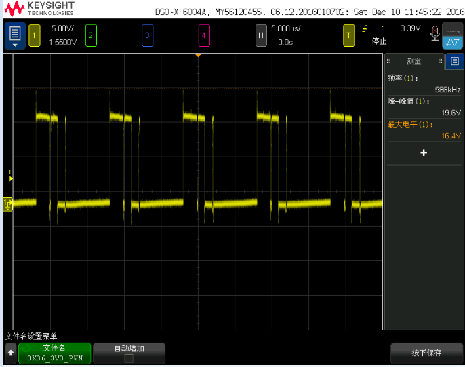Image resolution: width=465 pixels, height=367 pixels.
Task: Click the 3.39V trigger level readout
Action: [411, 28]
